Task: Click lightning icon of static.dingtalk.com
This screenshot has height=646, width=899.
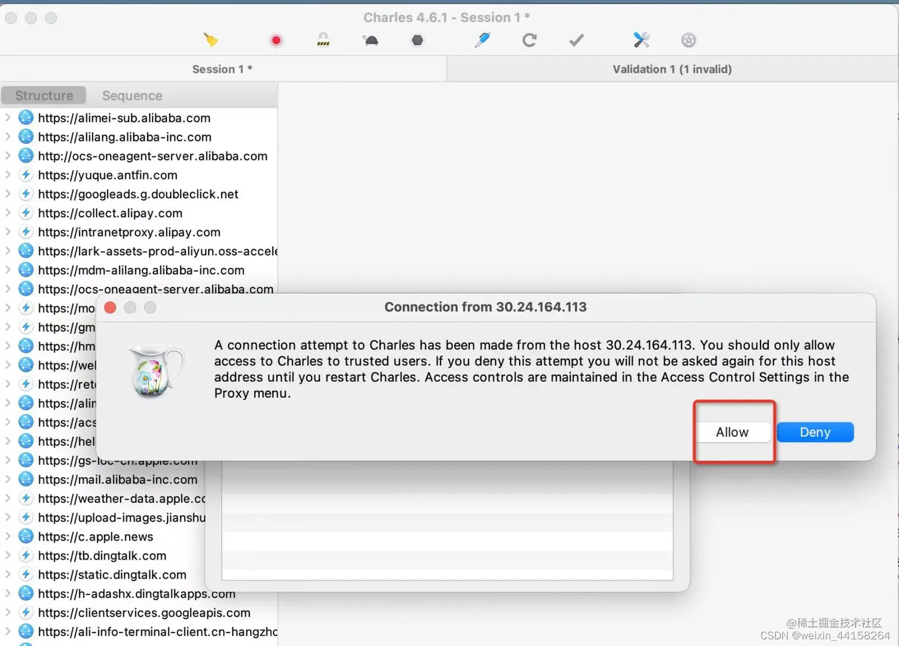Action: tap(26, 575)
